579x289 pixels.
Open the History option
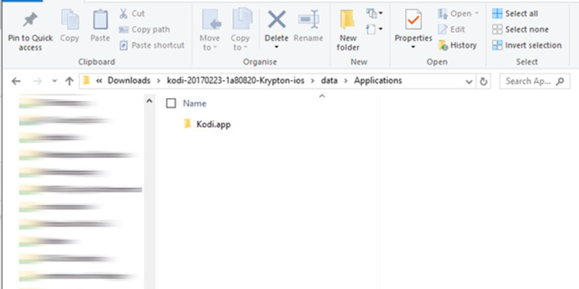[x=457, y=45]
